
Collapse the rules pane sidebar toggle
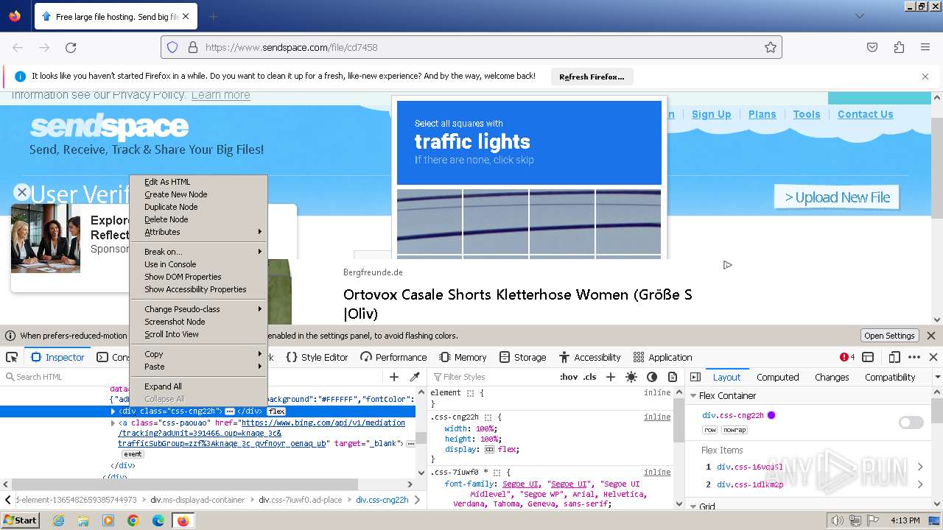[x=695, y=377]
